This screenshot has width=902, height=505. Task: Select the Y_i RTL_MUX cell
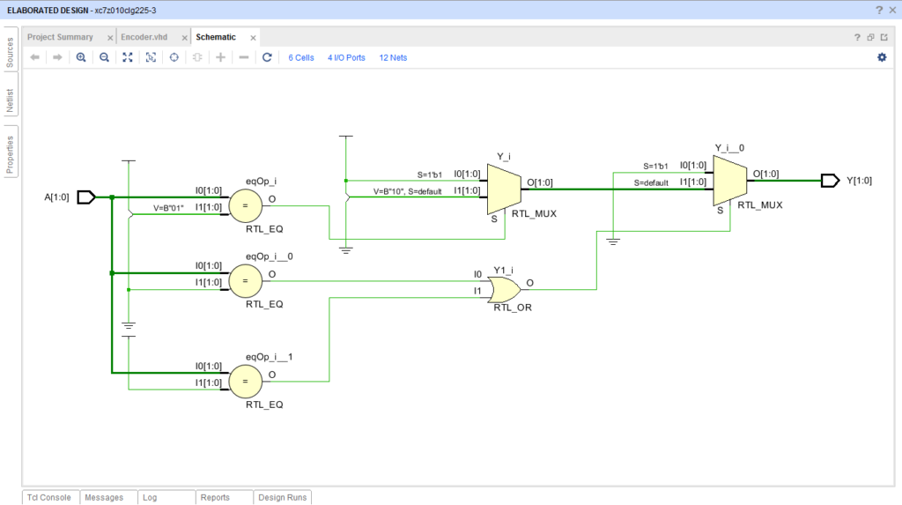[504, 189]
